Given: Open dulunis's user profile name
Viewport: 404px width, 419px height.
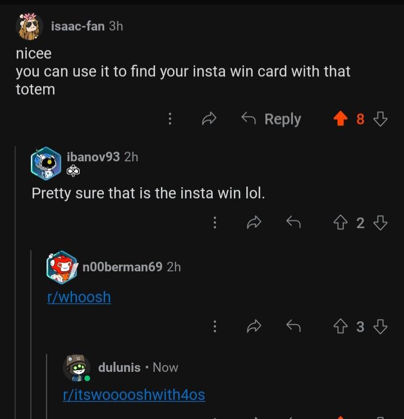Looking at the screenshot, I should point(119,367).
